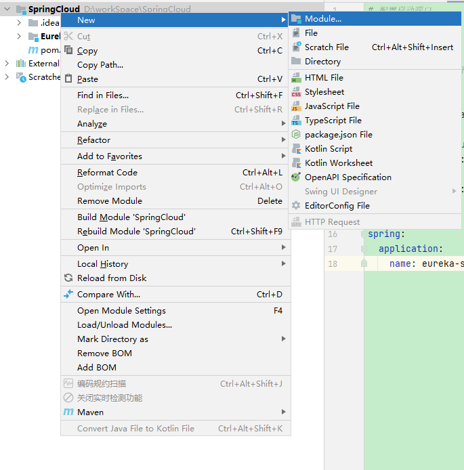Click the Stylesheet CSS icon
This screenshot has width=464, height=470.
(296, 91)
